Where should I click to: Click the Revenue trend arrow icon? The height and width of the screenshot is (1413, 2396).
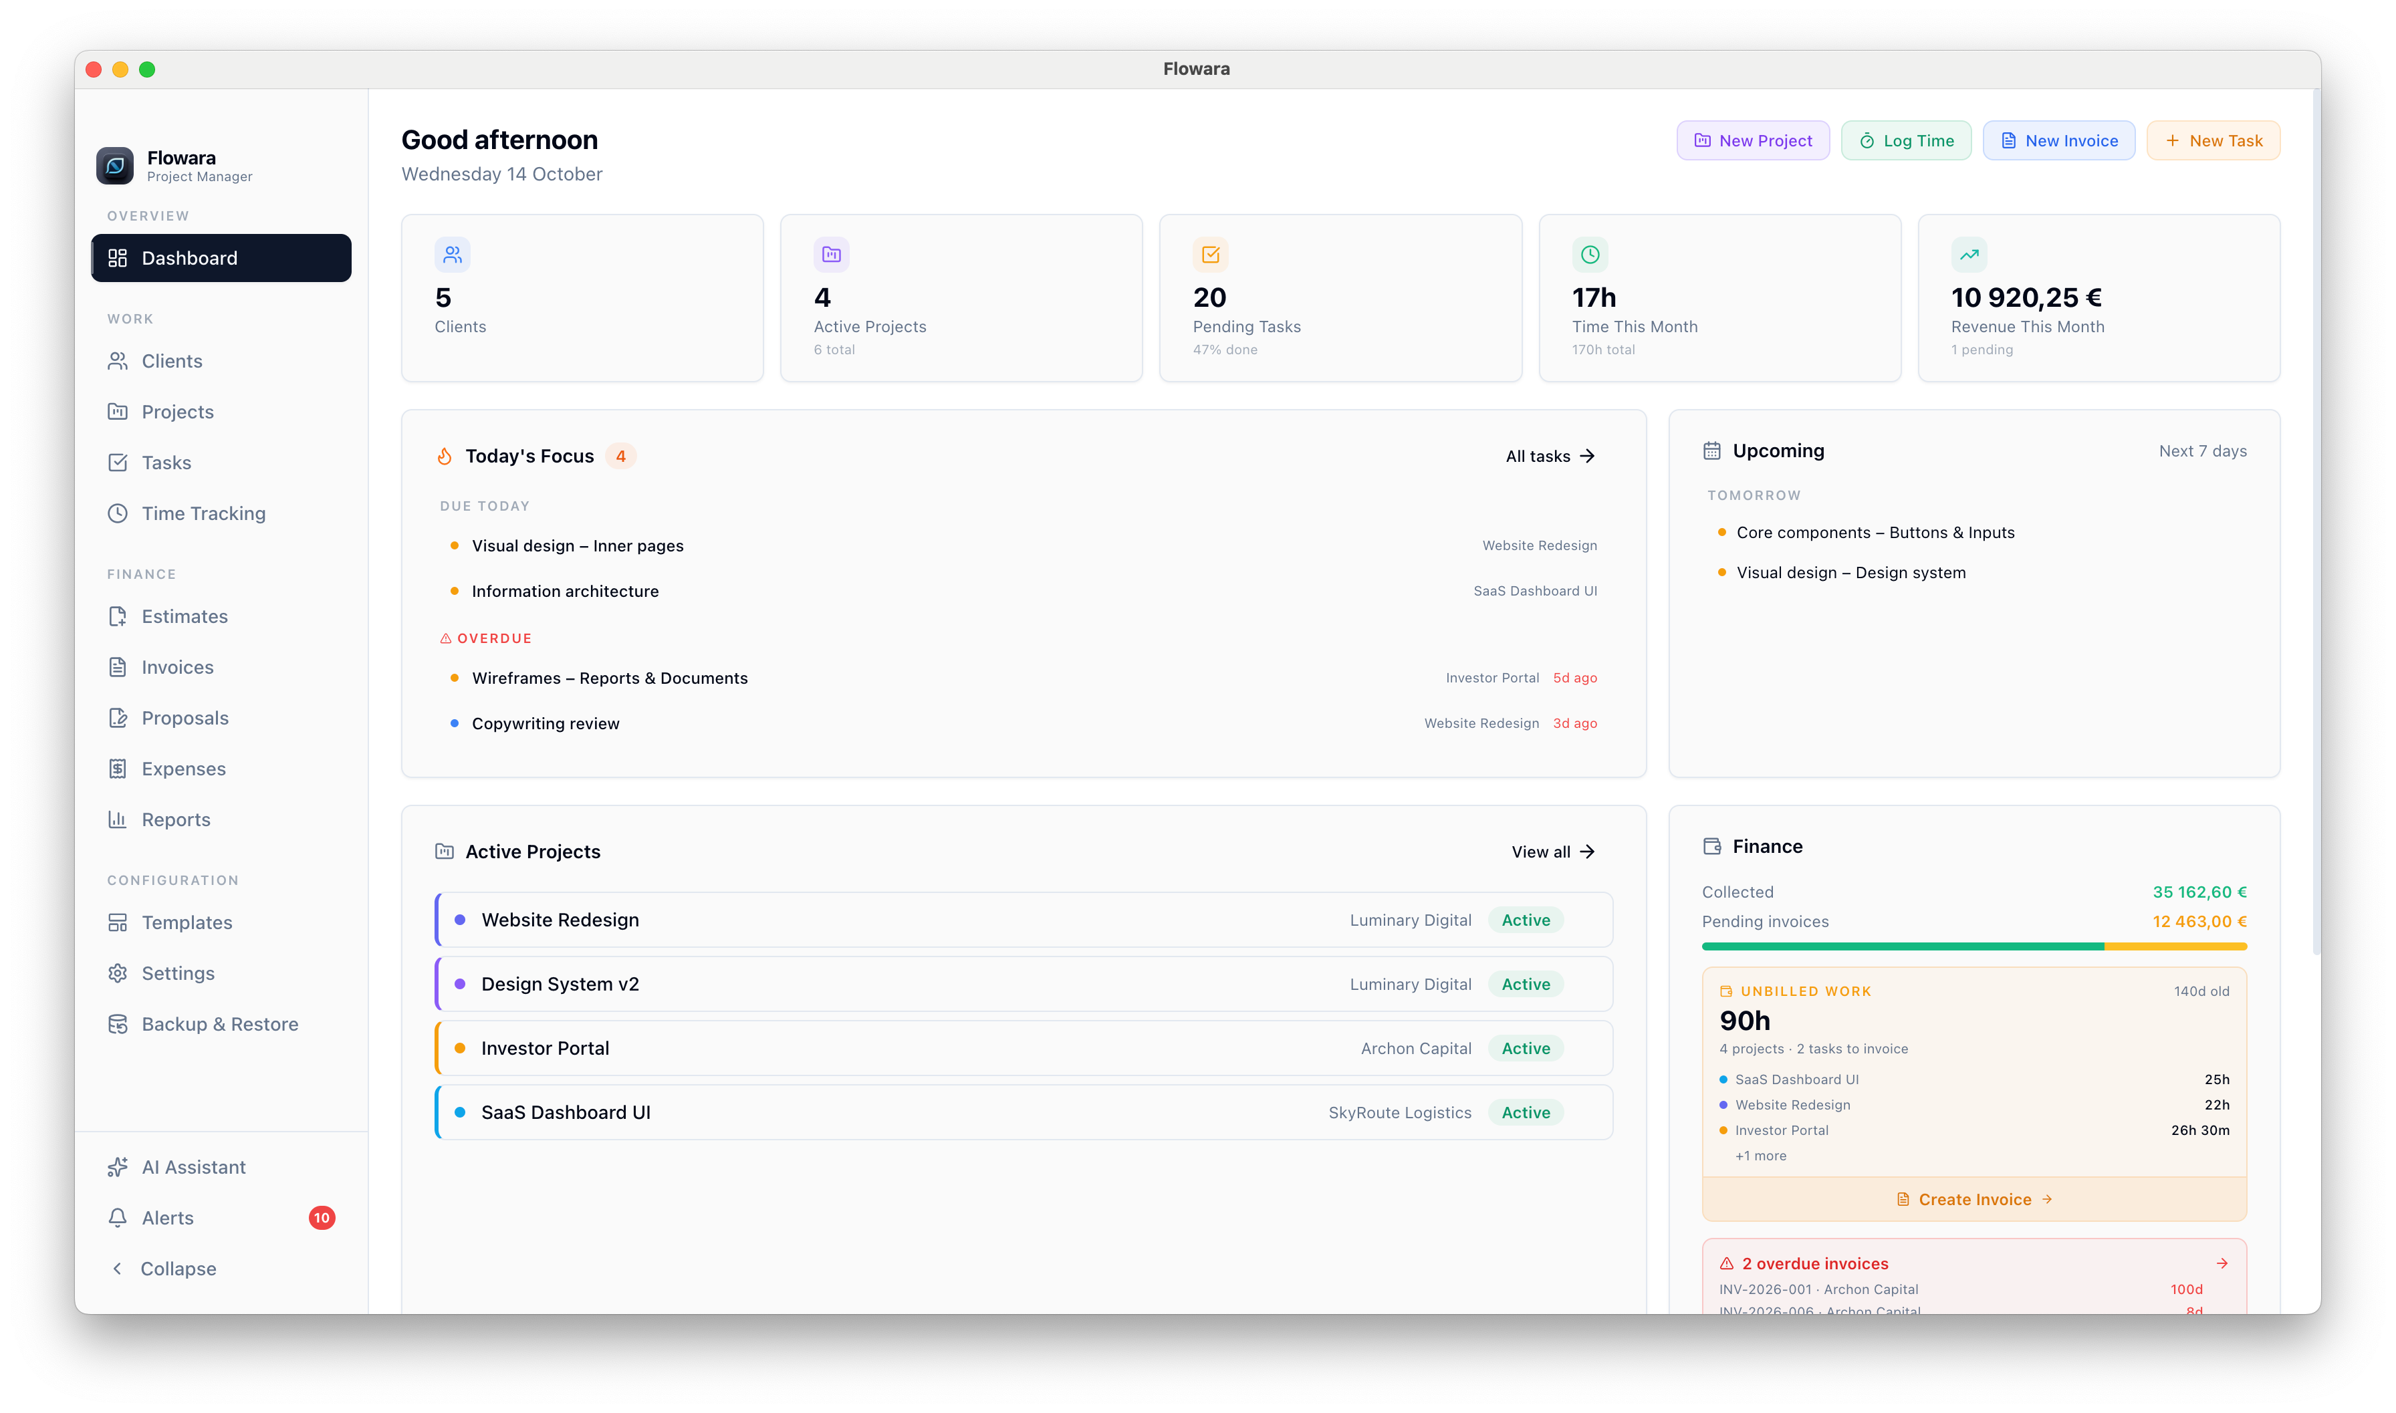[1968, 254]
